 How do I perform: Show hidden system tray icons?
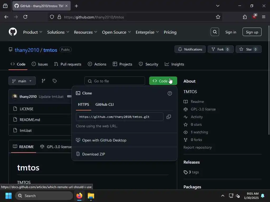click(223, 196)
